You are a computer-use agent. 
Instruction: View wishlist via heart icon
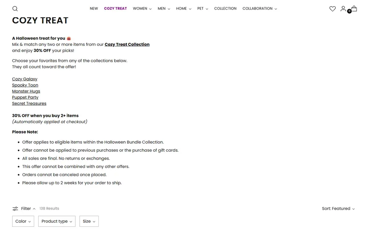coord(333,9)
